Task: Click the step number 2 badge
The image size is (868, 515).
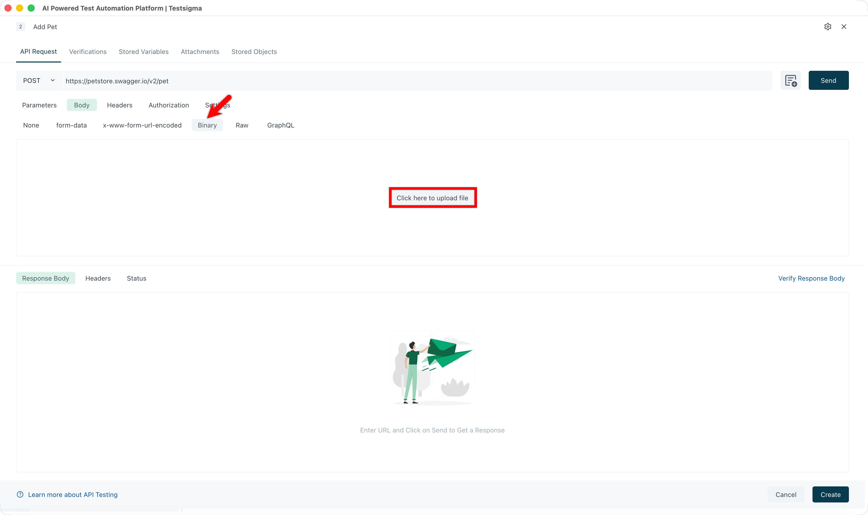Action: pyautogui.click(x=21, y=27)
